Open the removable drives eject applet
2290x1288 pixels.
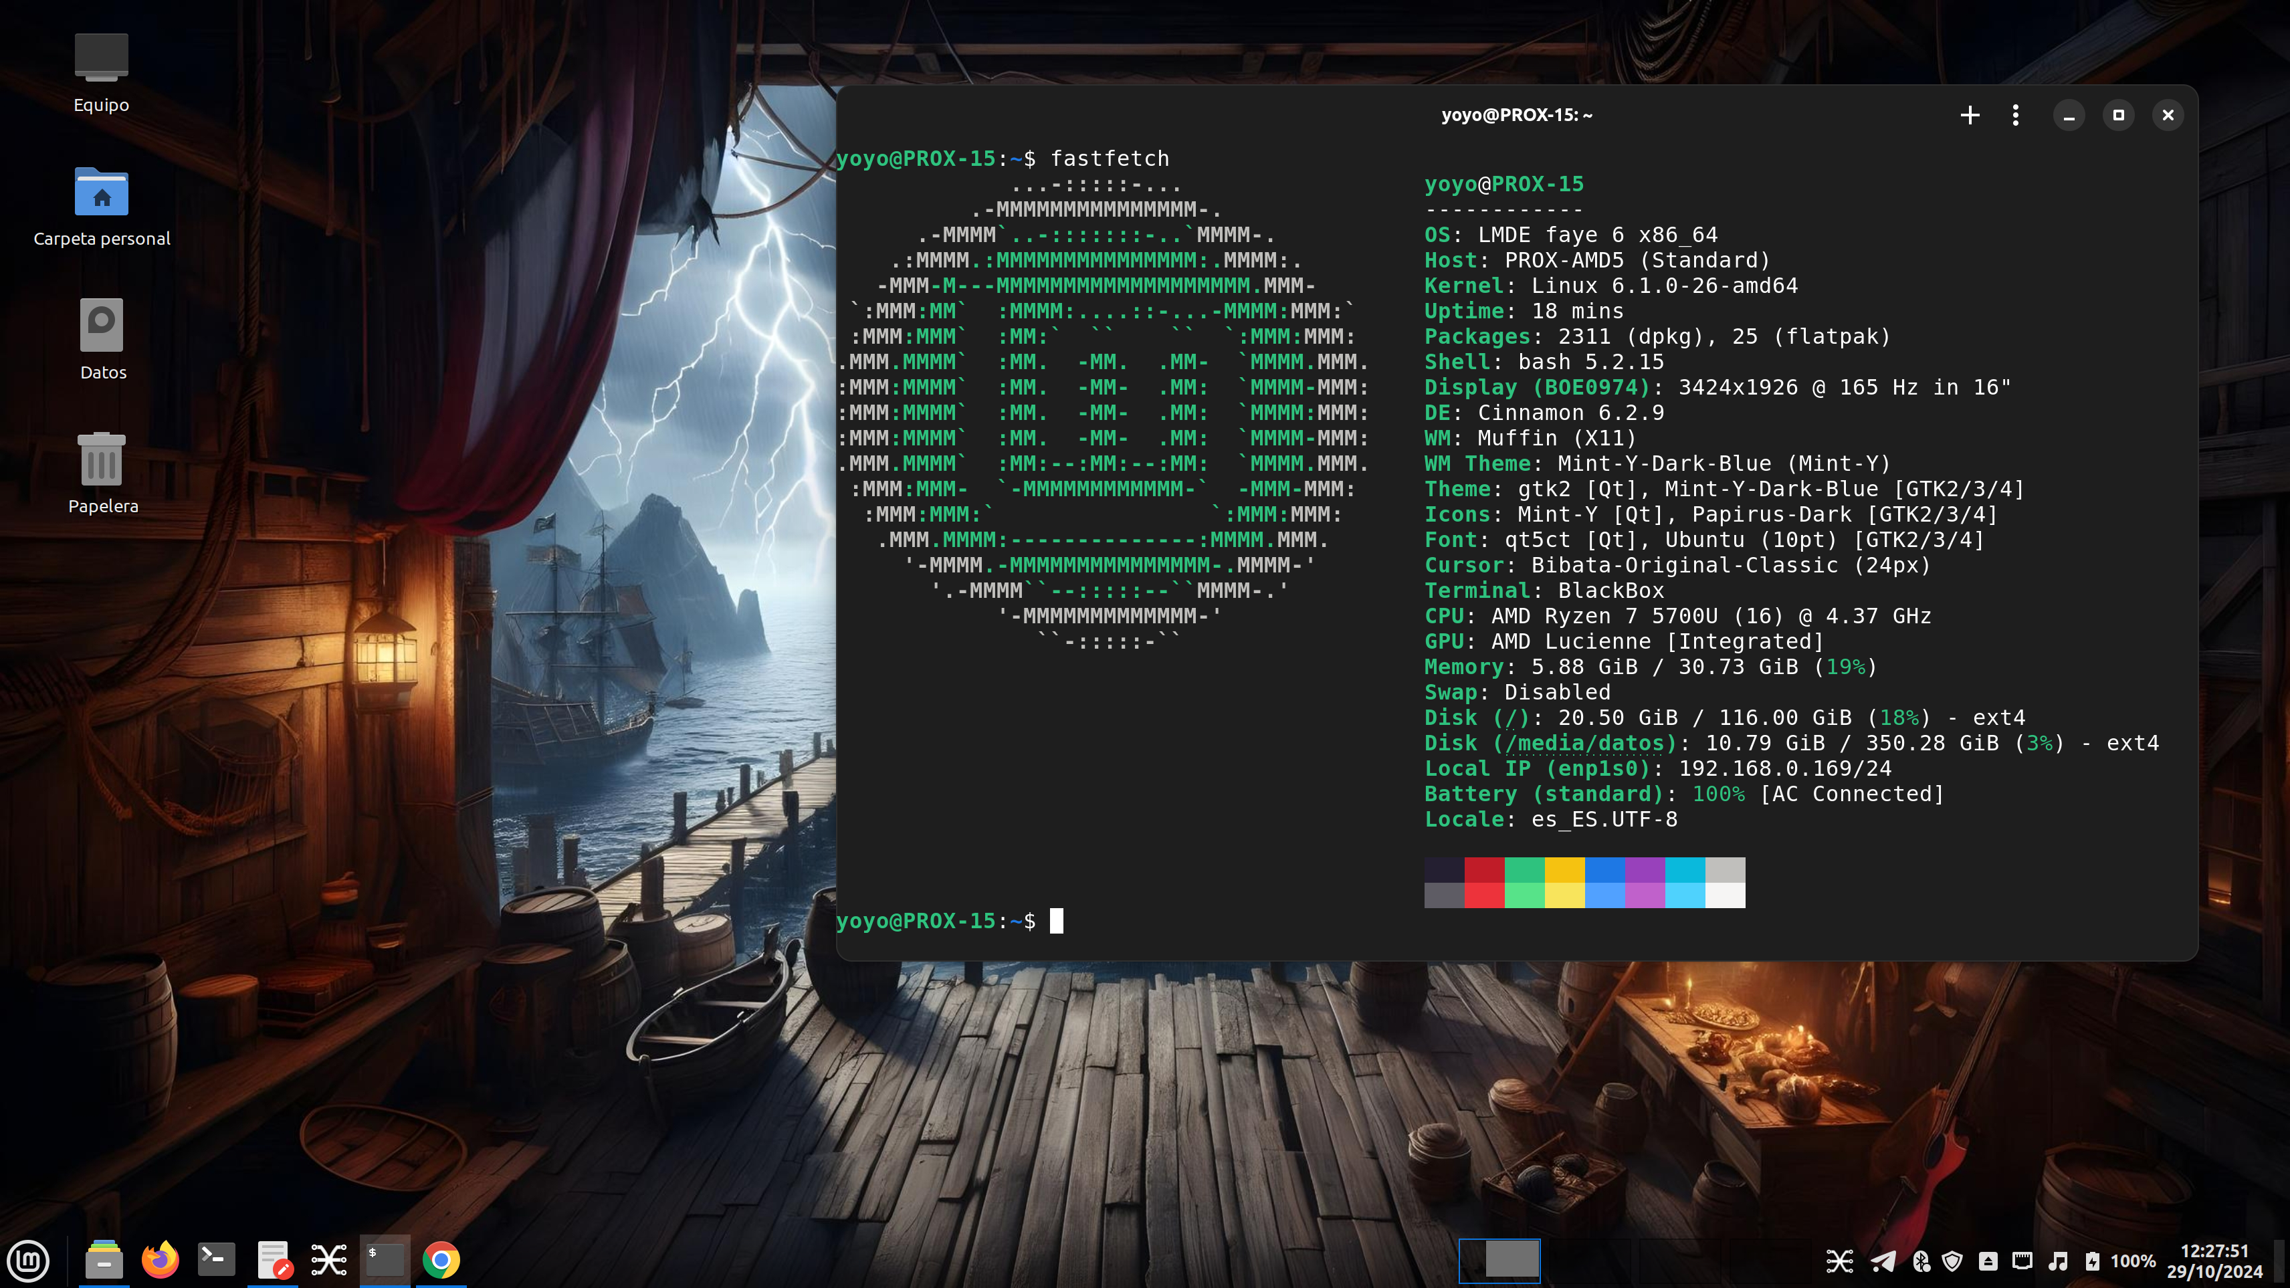[1988, 1261]
